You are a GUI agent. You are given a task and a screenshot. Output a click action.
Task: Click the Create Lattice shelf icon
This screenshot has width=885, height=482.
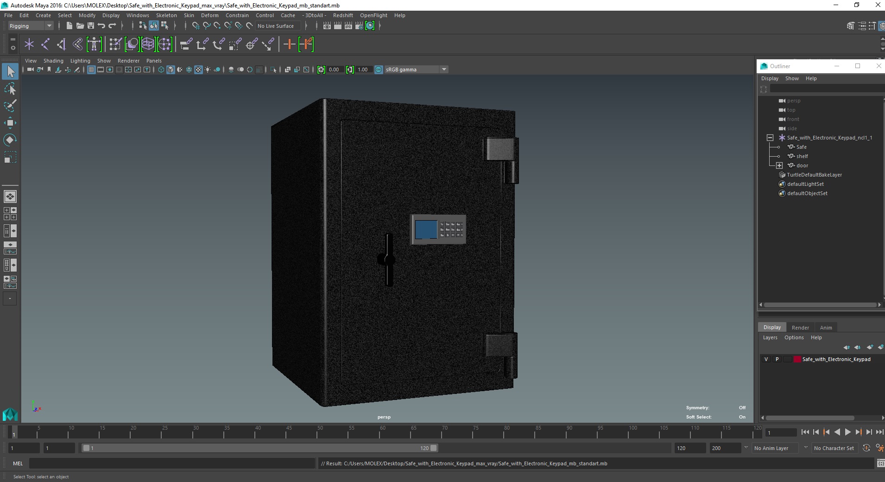click(x=148, y=44)
